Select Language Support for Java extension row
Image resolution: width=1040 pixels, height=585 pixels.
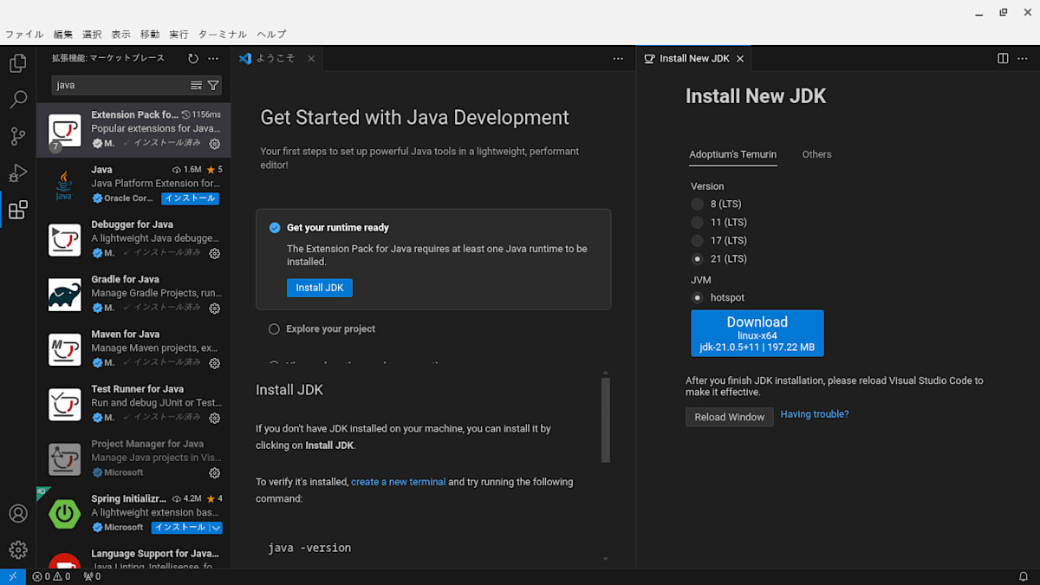point(133,556)
